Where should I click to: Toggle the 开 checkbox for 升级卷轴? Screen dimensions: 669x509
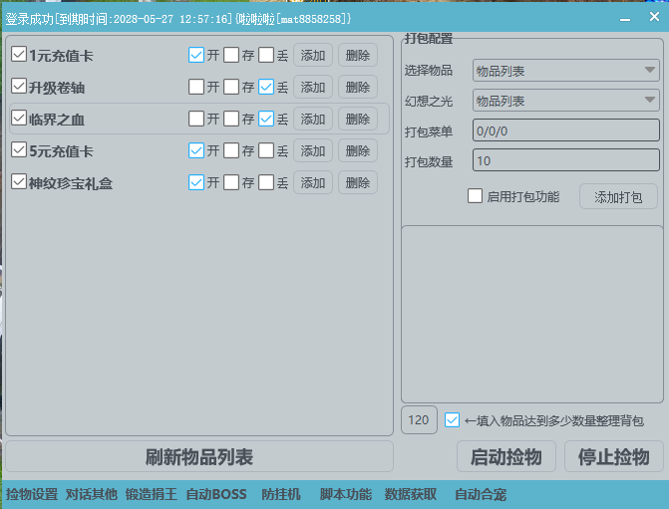tap(196, 87)
